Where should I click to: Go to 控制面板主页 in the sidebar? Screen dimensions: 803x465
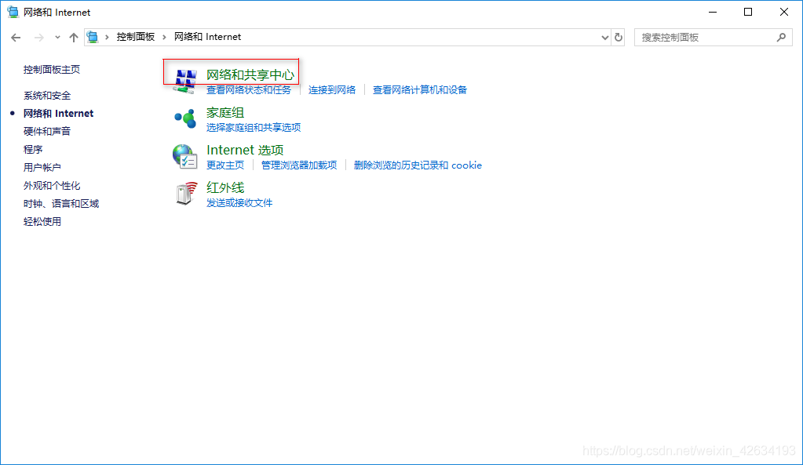click(x=52, y=70)
